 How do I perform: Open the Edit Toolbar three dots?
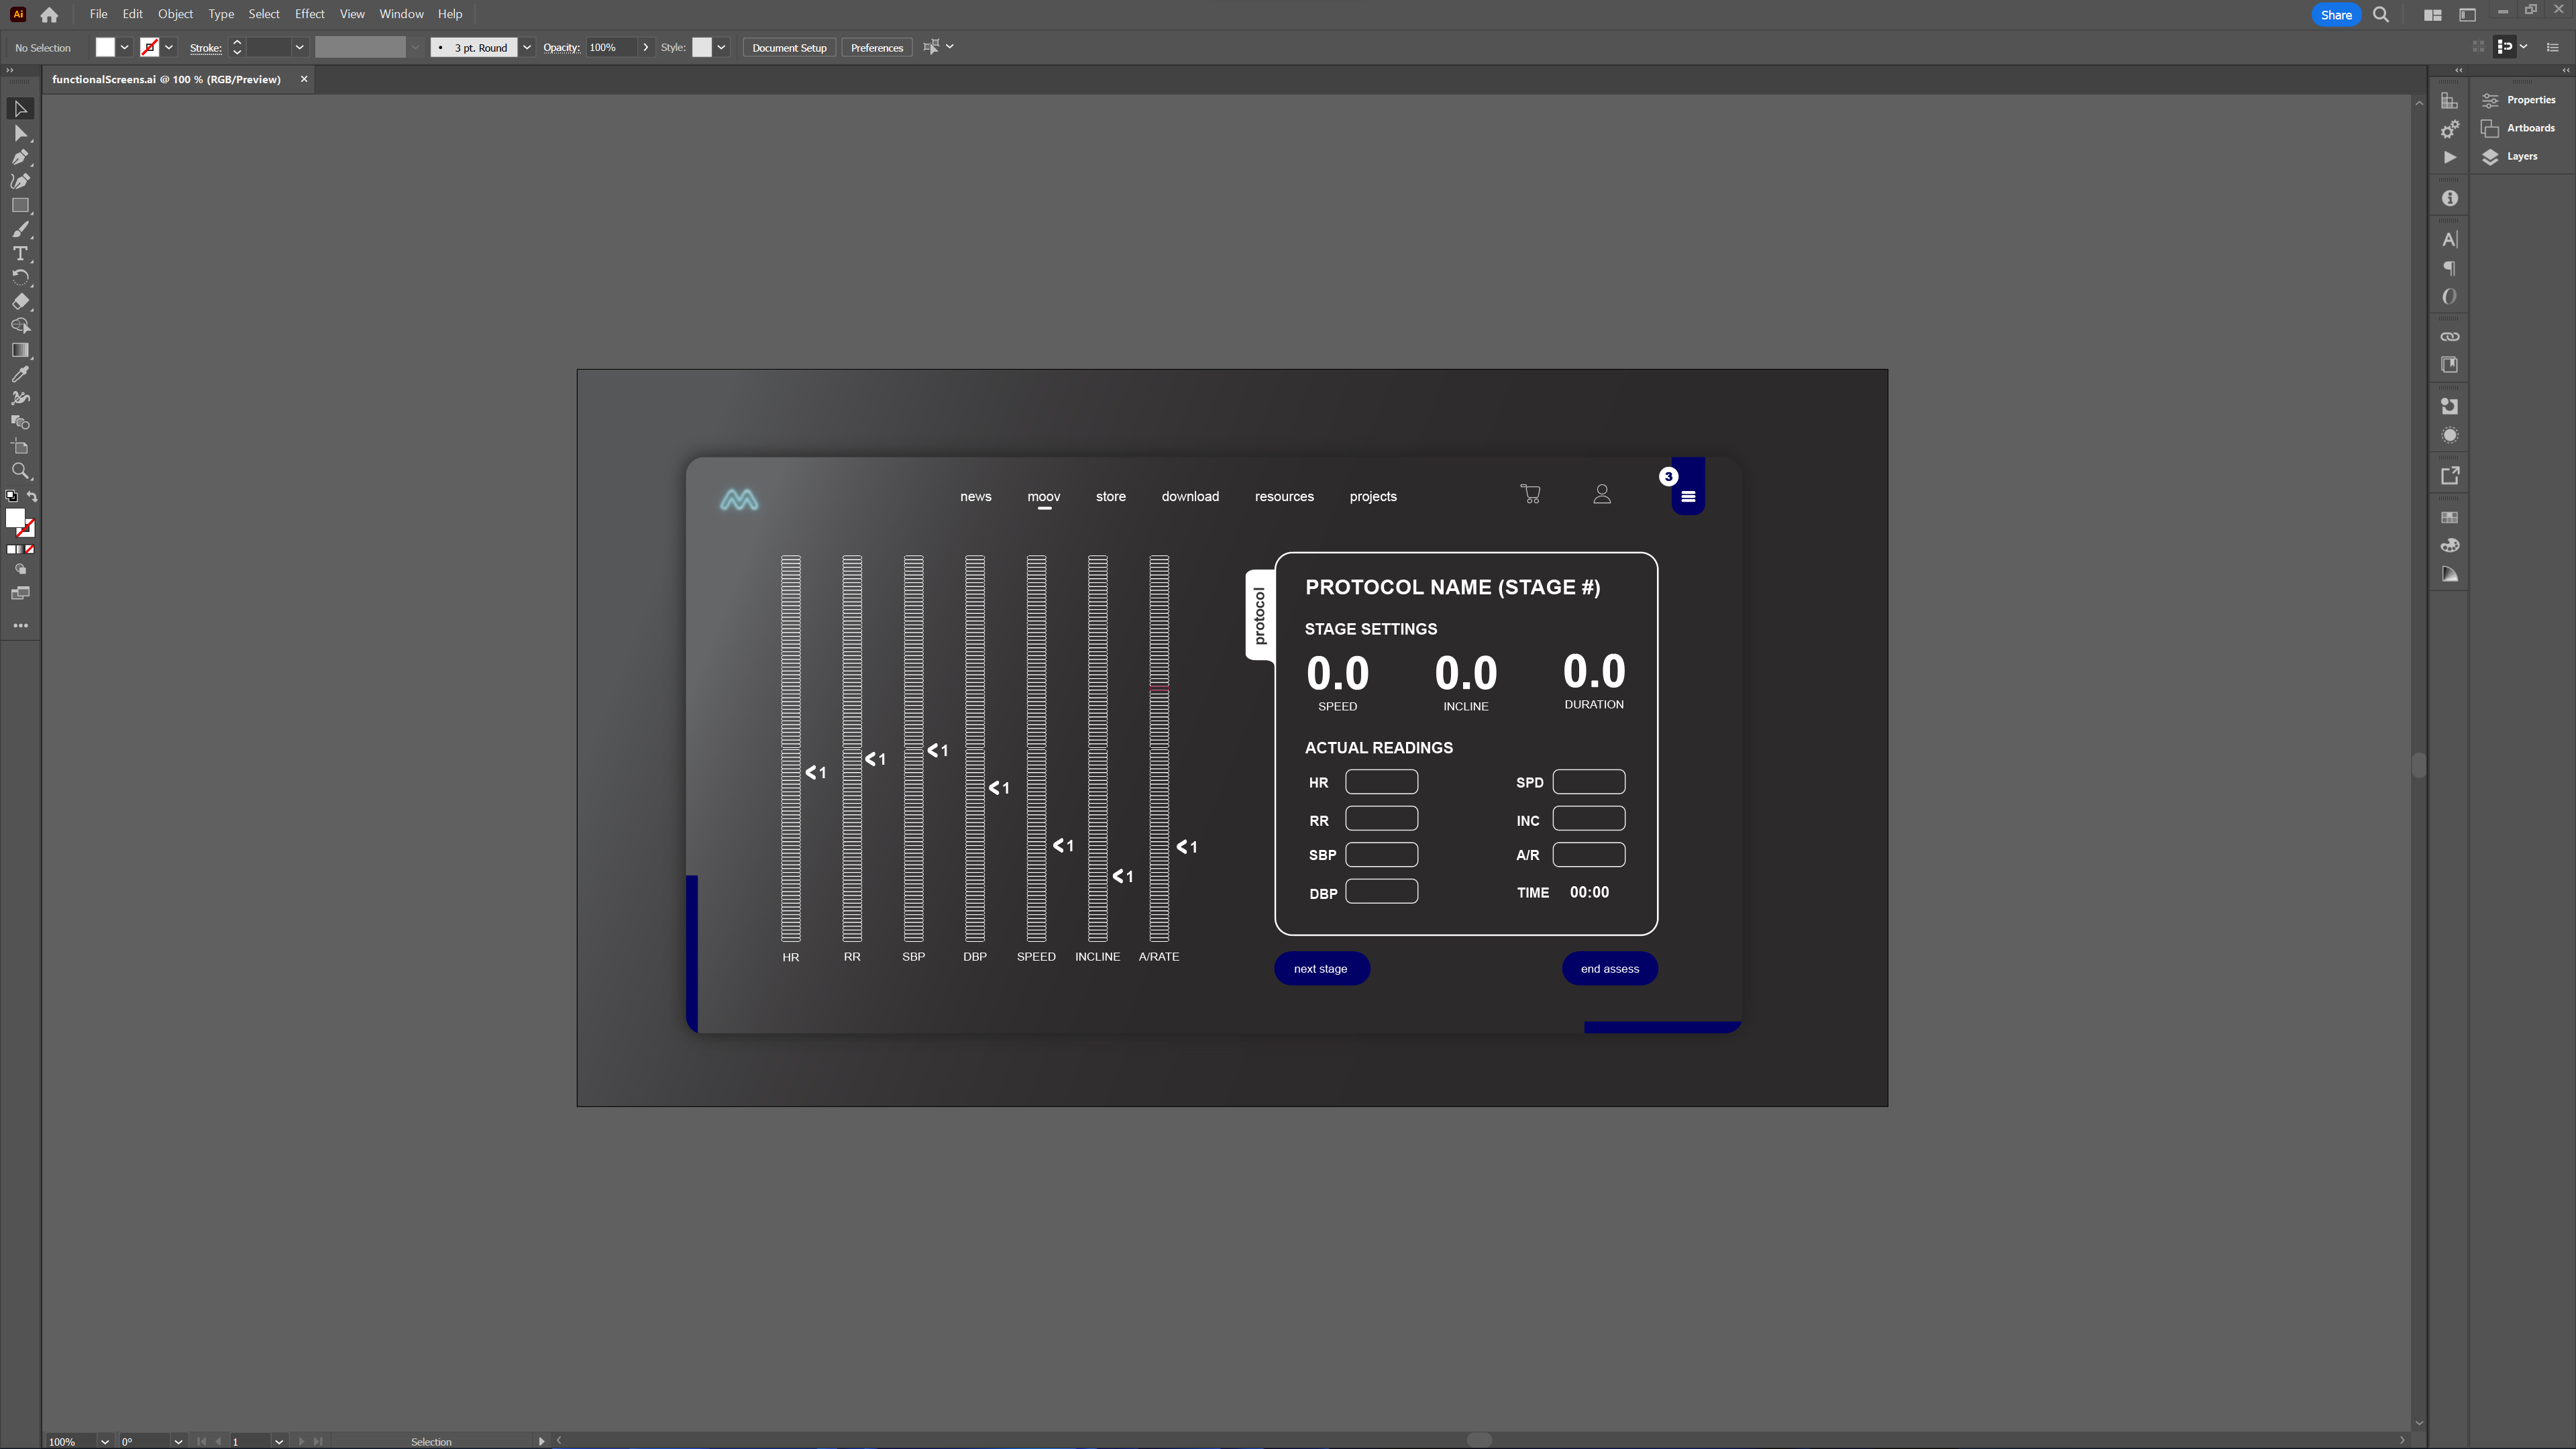click(x=20, y=625)
